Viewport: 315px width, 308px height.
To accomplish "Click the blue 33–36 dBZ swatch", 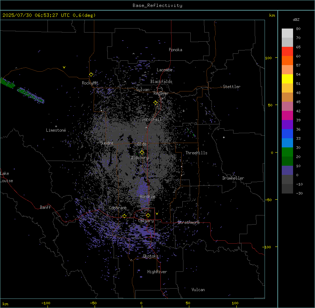I will click(287, 134).
